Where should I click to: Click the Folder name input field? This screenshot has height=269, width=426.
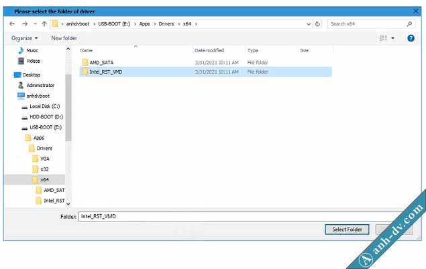pyautogui.click(x=241, y=216)
